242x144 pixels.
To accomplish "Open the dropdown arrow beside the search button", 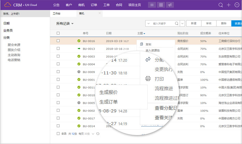I will (182, 23).
